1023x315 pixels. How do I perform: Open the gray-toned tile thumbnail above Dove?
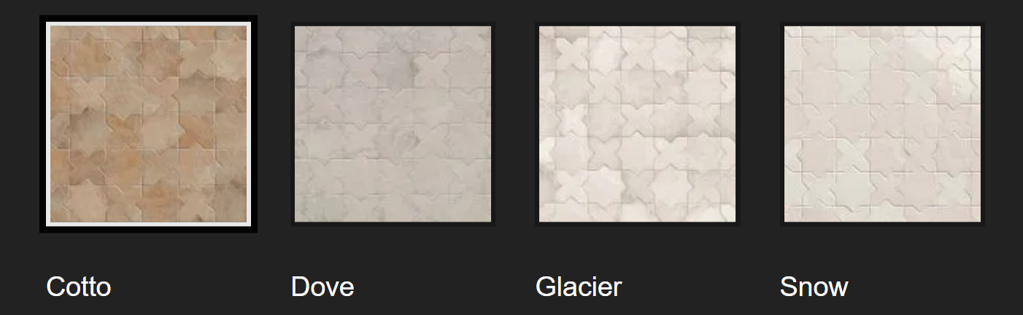393,124
